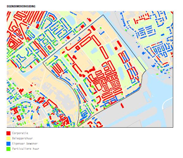Click the EIGENDOMSVERHOUDING map title
This screenshot has height=158, width=183.
21,6
